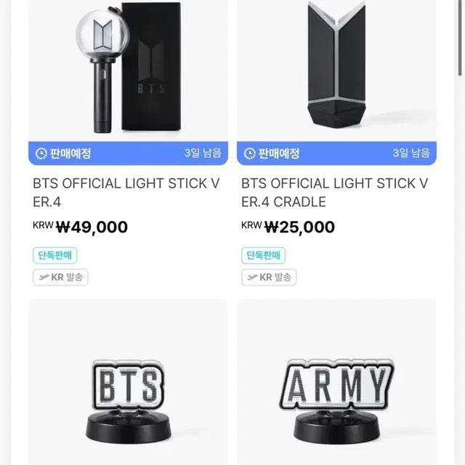This screenshot has width=465, height=465.
Task: Click 판매예정 label on Cradle item
Action: click(278, 153)
